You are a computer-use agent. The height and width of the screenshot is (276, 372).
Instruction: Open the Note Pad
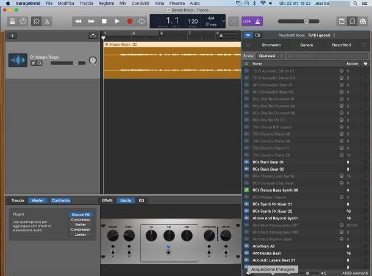342,21
